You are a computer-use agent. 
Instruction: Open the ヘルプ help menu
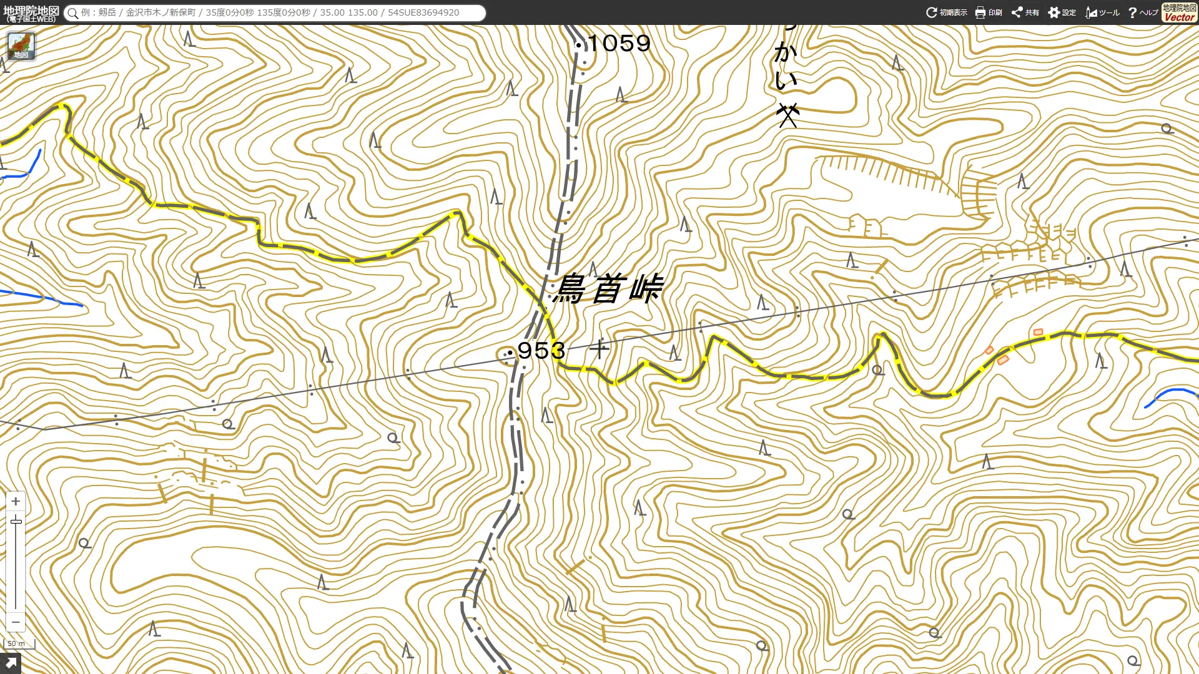1143,12
